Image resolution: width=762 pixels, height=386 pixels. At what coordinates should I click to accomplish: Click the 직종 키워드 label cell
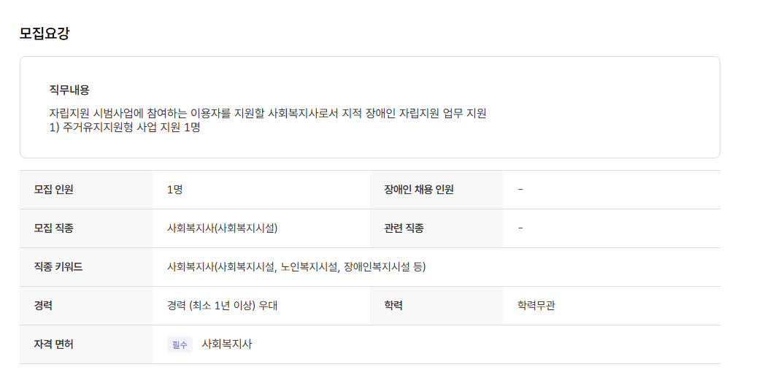tap(58, 267)
